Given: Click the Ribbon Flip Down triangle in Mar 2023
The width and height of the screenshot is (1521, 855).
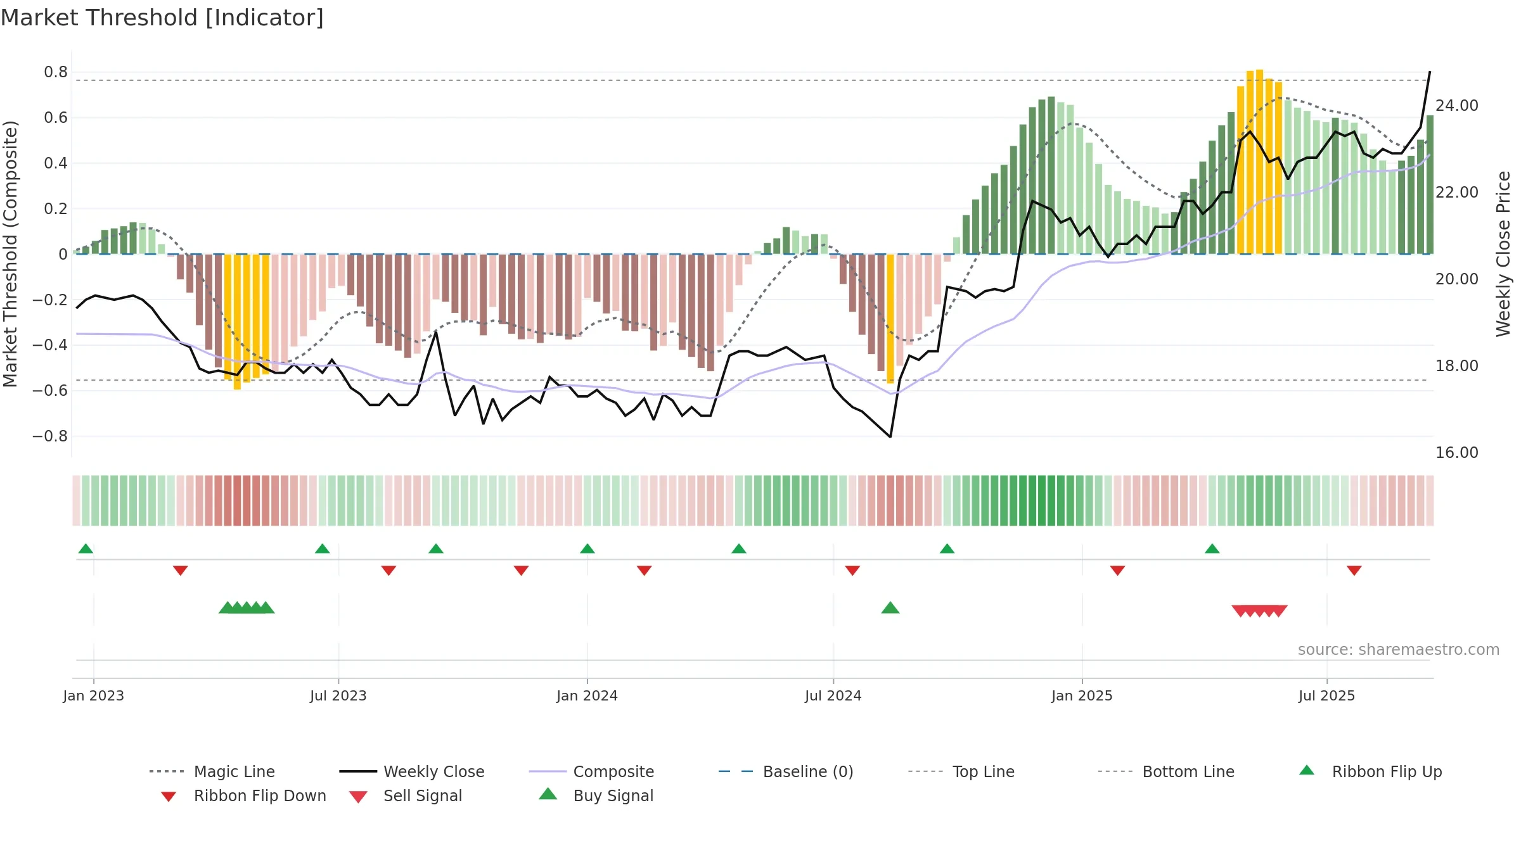Looking at the screenshot, I should point(181,571).
